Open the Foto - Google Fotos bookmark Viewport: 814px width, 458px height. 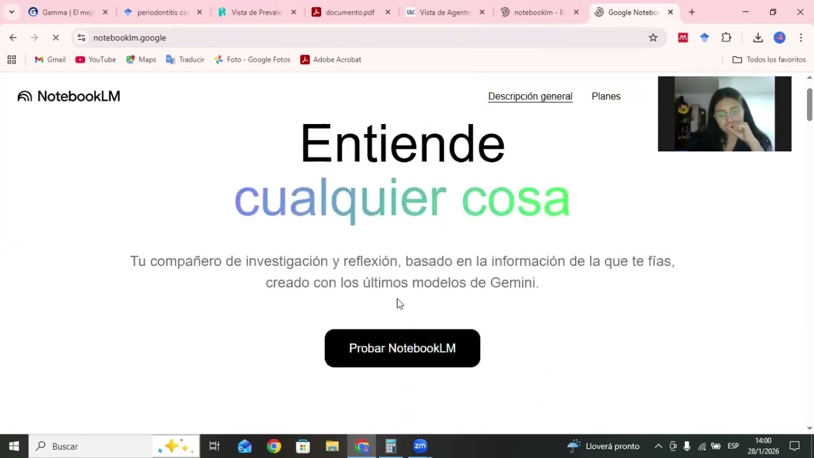click(252, 60)
